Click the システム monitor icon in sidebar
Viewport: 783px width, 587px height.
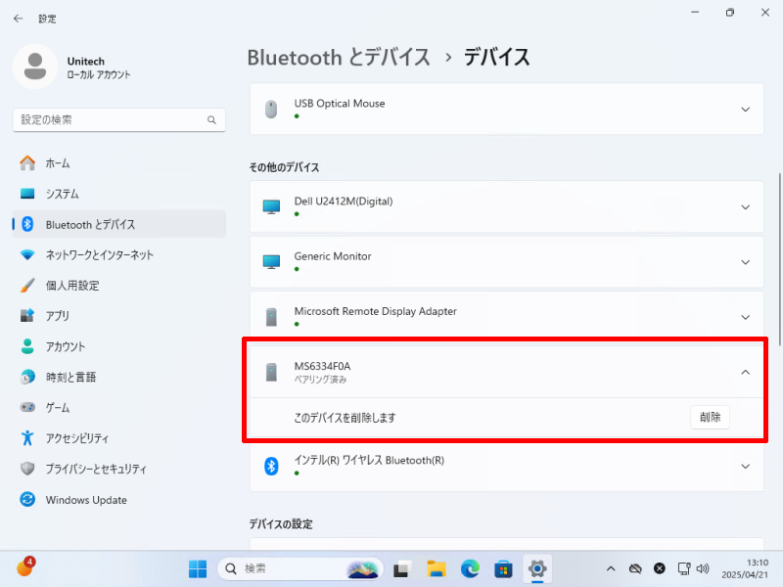(x=27, y=194)
